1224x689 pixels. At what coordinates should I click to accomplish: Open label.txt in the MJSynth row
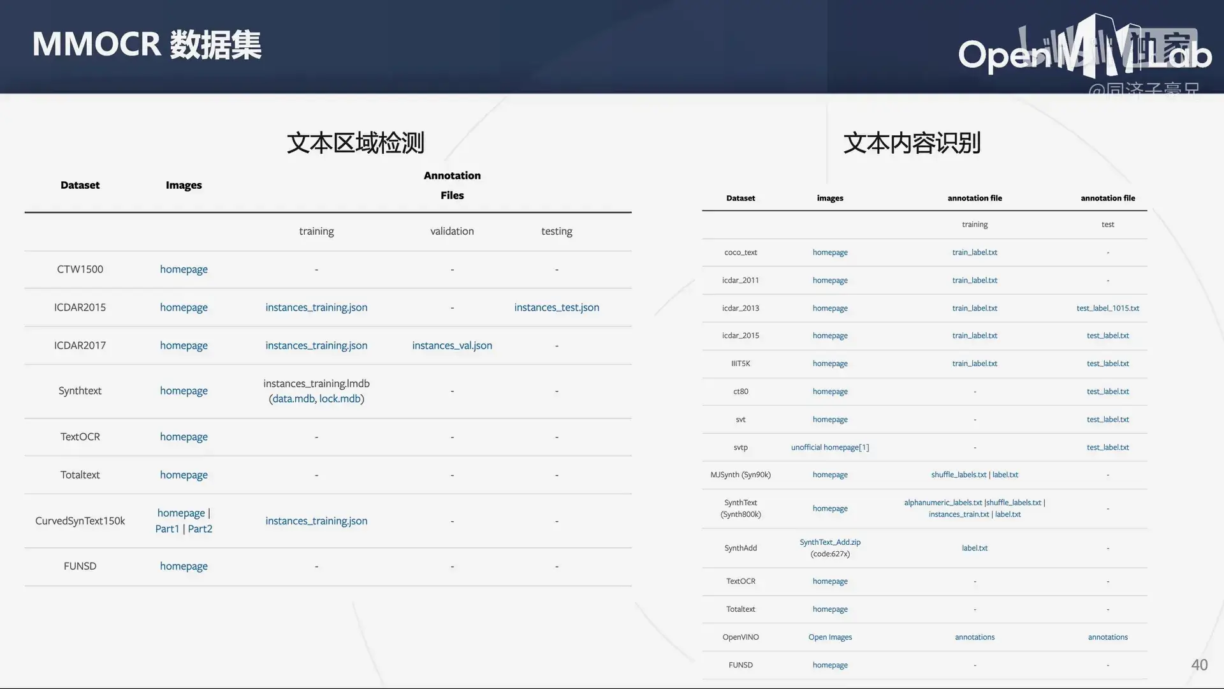coord(1005,475)
